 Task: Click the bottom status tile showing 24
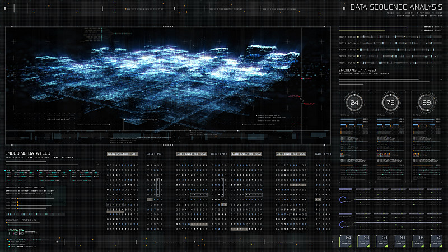[x=346, y=241]
